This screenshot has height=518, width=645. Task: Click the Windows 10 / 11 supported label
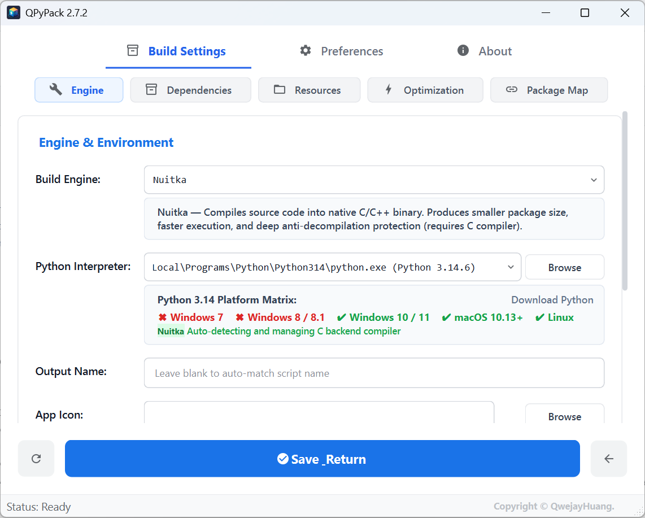click(383, 317)
